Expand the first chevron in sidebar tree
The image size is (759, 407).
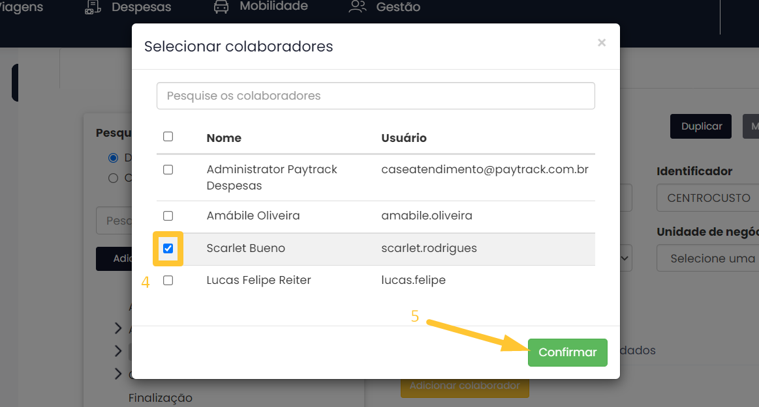[x=118, y=328]
